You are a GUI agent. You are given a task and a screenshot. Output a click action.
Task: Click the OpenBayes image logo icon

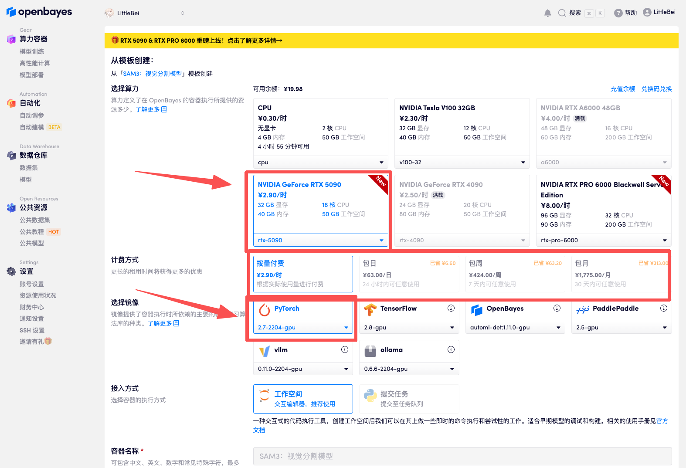click(477, 310)
